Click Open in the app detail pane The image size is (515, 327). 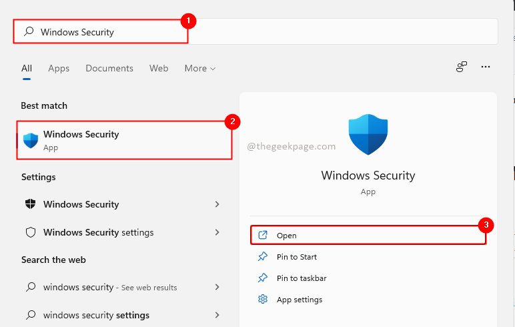coord(368,236)
